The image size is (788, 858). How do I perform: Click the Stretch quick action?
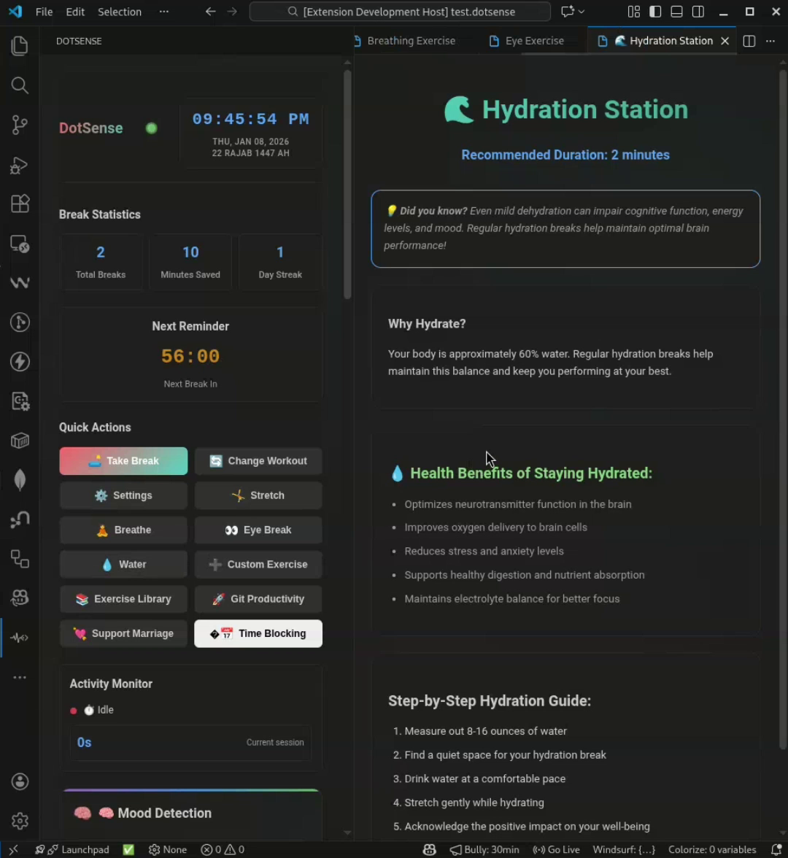point(258,495)
